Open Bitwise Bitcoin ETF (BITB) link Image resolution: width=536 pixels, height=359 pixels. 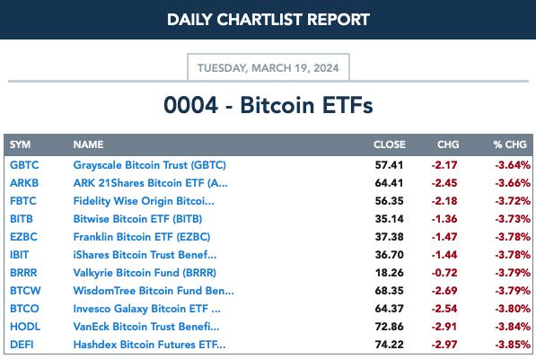point(137,219)
